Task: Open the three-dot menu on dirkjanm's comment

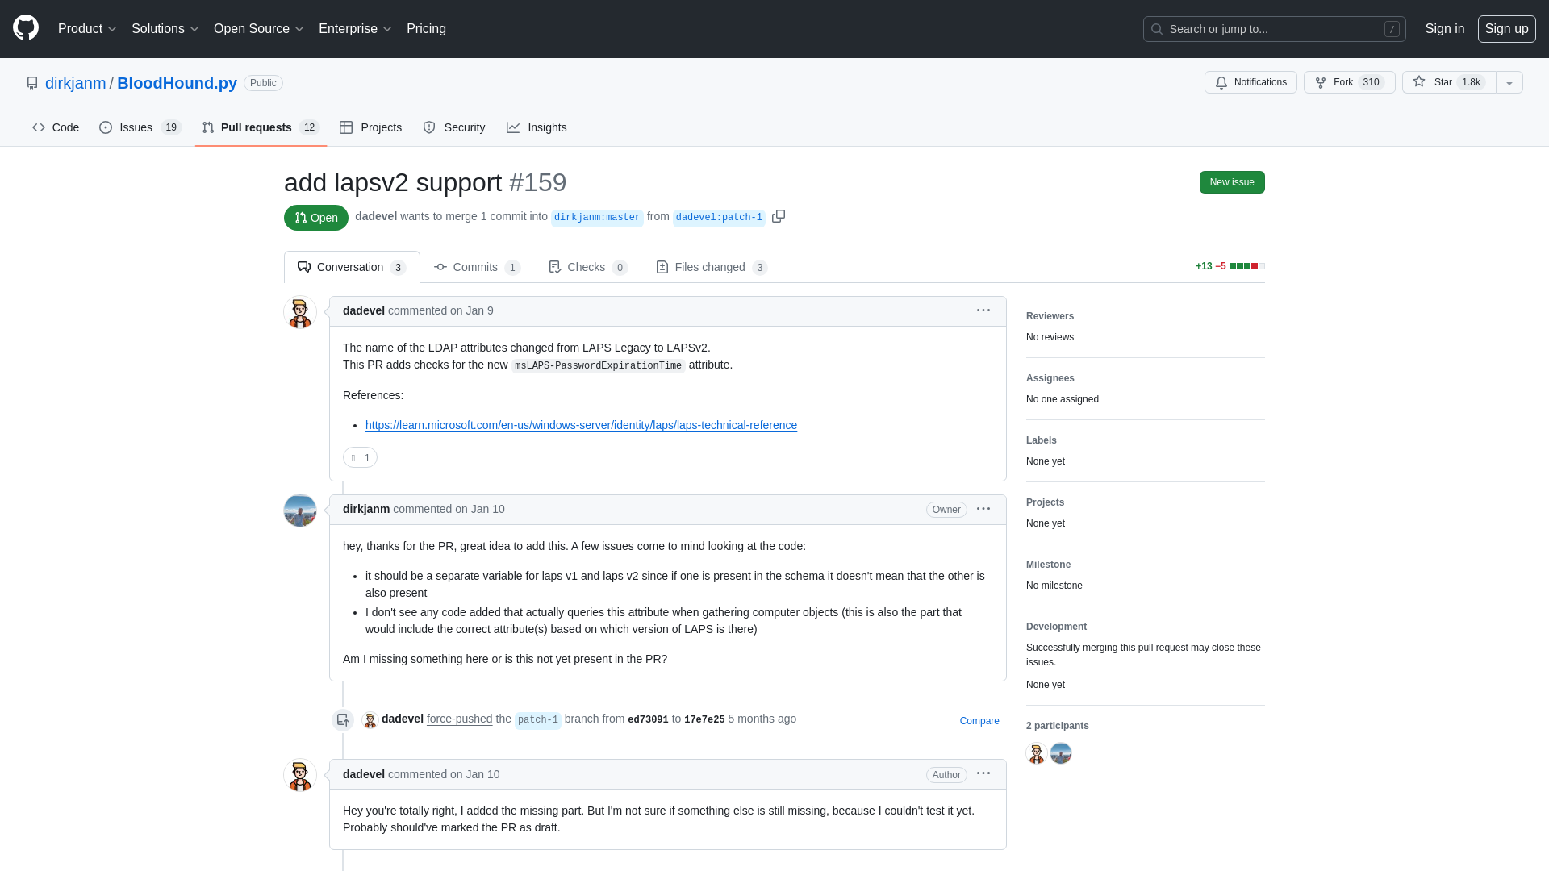Action: [x=983, y=509]
